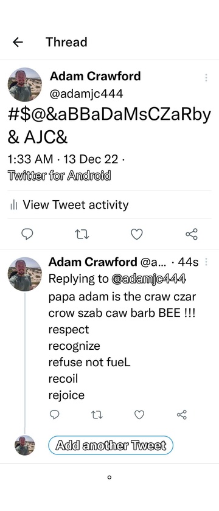Tap the home circle in the navigation bar
This screenshot has height=511, width=219.
(x=109, y=478)
